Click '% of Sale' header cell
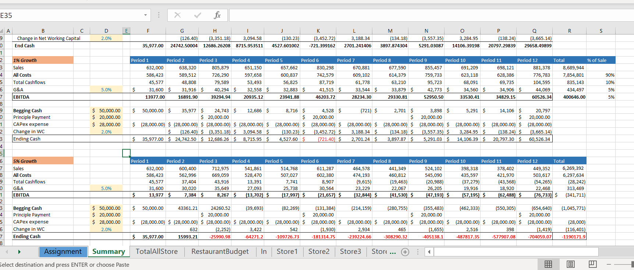This screenshot has height=270, width=634. click(x=601, y=60)
